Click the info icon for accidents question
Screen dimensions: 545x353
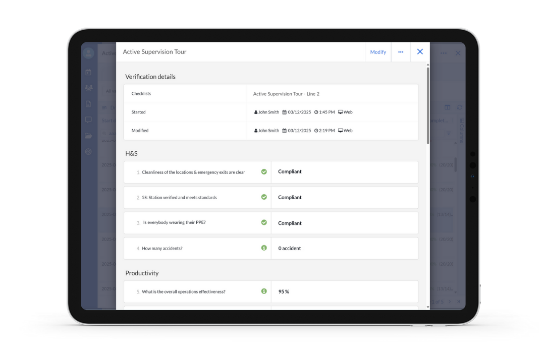click(x=264, y=248)
